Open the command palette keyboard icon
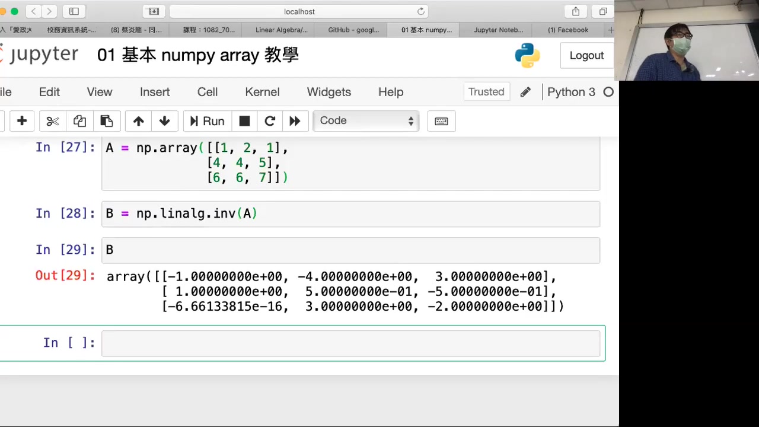 tap(441, 121)
